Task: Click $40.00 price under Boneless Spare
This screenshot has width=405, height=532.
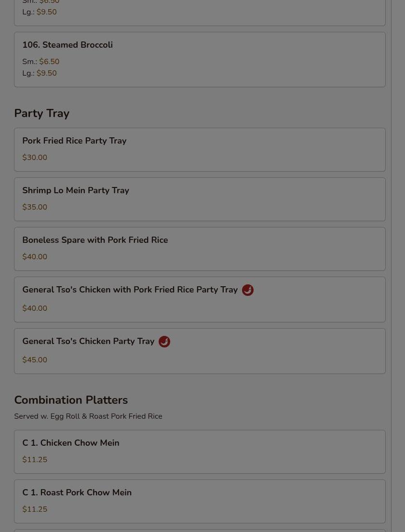Action: [x=35, y=257]
